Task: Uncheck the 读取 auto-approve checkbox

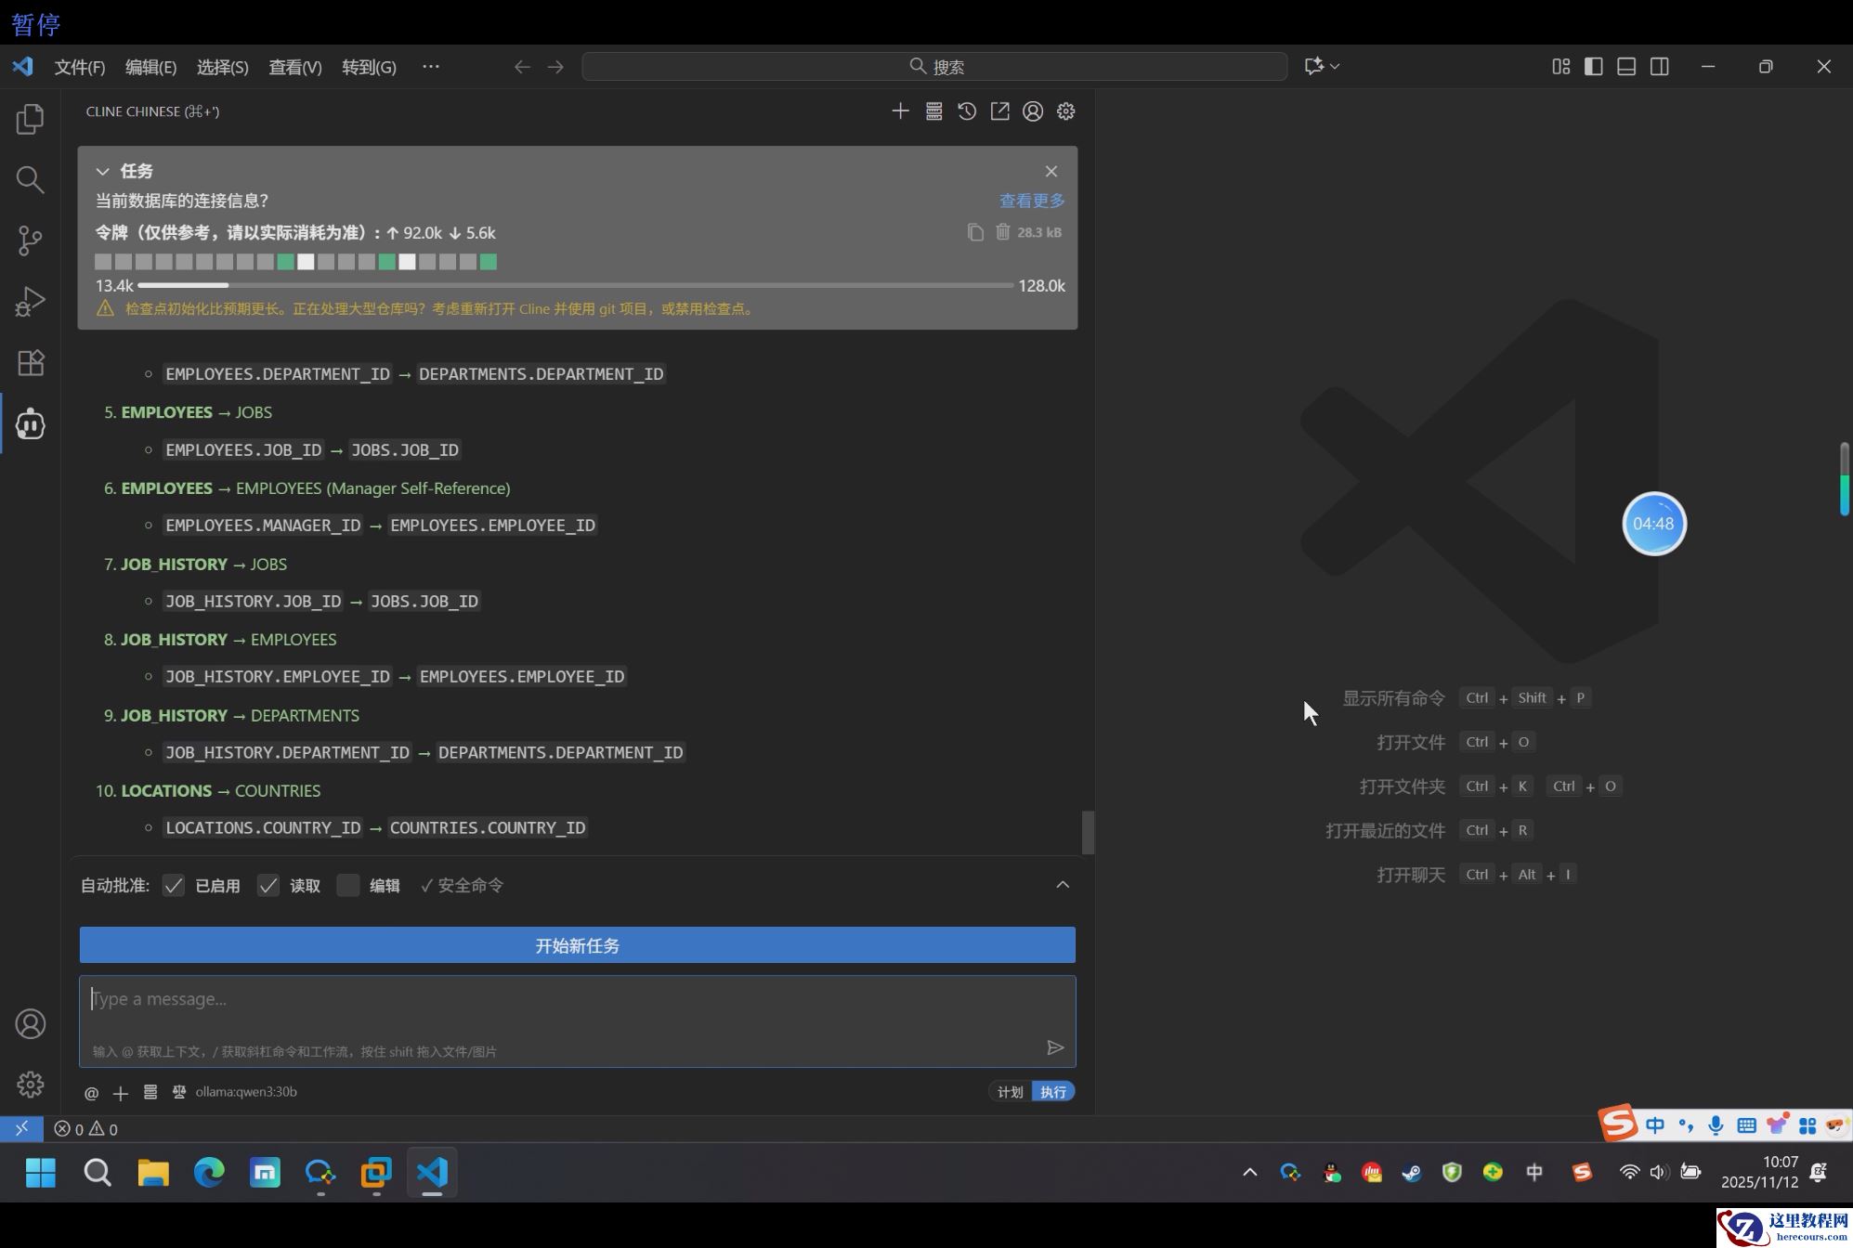Action: (x=268, y=886)
